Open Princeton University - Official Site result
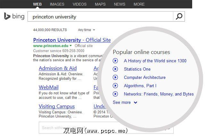Image resolution: width=205 pixels, height=138 pixels. (x=72, y=40)
